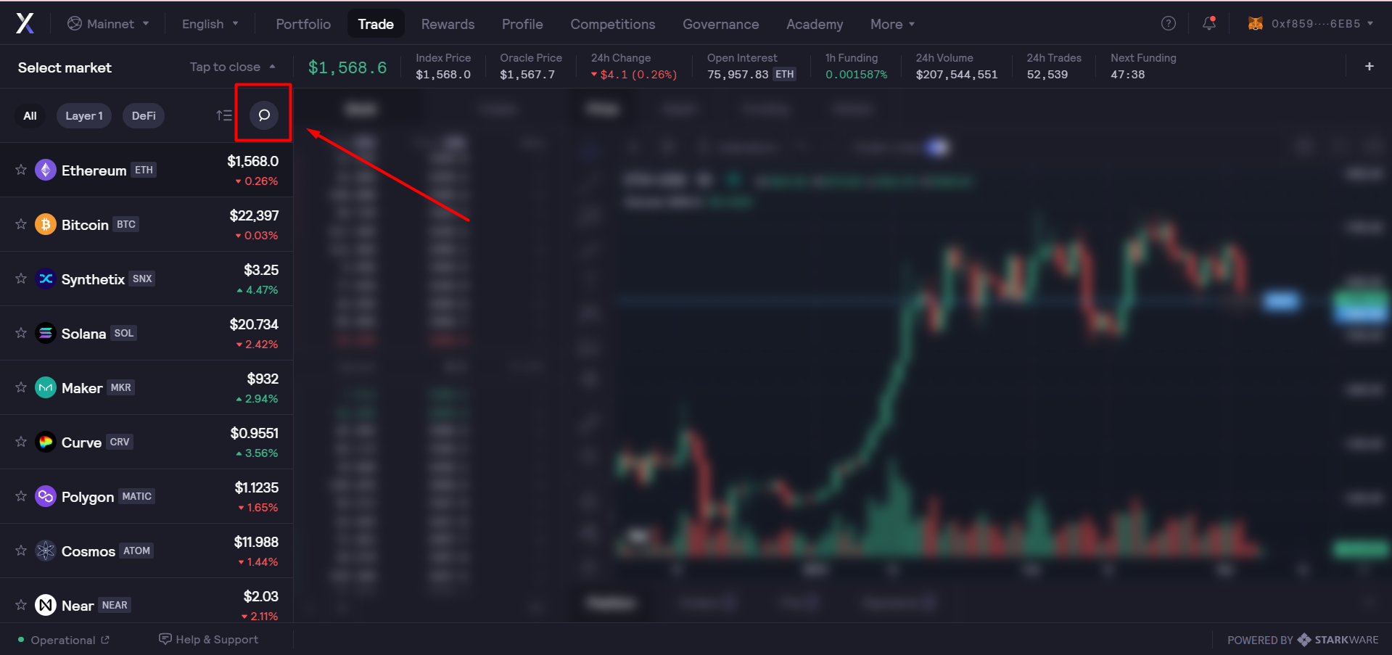Click the Maker price $932
The height and width of the screenshot is (655, 1392).
point(263,379)
